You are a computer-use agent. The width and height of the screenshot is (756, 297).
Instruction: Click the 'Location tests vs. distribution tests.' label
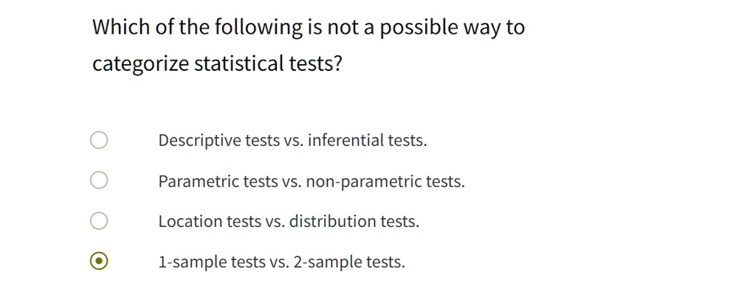click(x=288, y=222)
